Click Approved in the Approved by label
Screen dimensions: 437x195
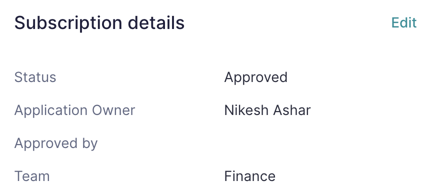pos(46,143)
